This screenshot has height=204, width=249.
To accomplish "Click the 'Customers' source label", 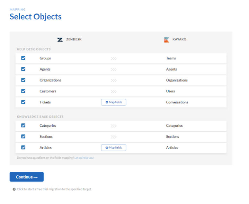I will point(48,91).
